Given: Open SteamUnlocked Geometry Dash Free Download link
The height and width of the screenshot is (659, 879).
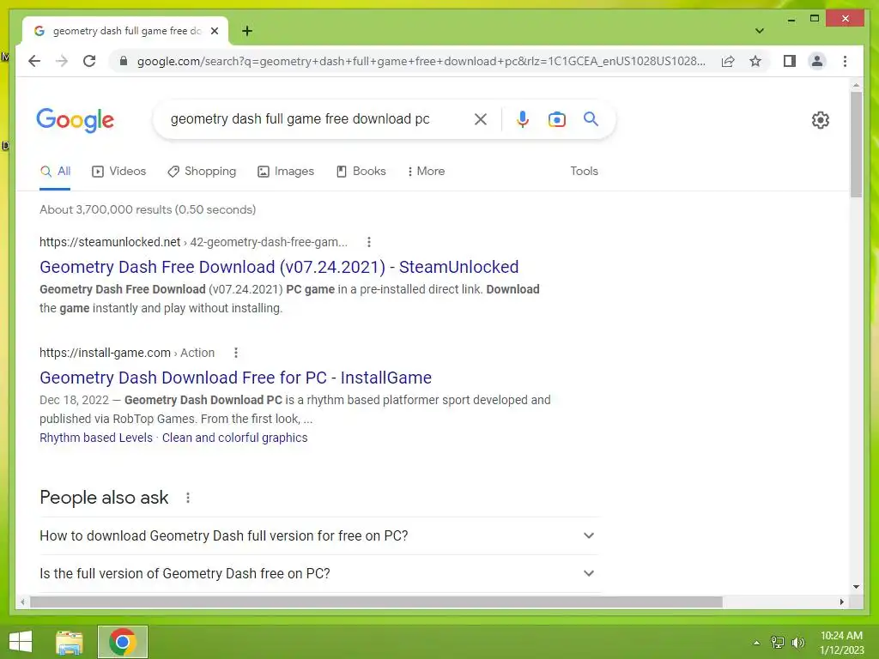Looking at the screenshot, I should click(279, 268).
